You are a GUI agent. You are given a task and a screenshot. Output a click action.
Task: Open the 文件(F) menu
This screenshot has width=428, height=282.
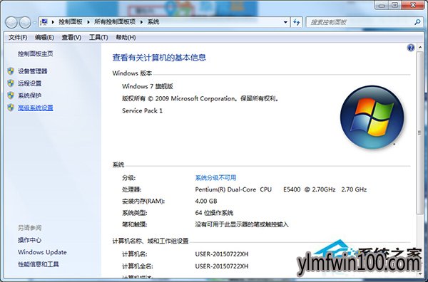point(18,37)
